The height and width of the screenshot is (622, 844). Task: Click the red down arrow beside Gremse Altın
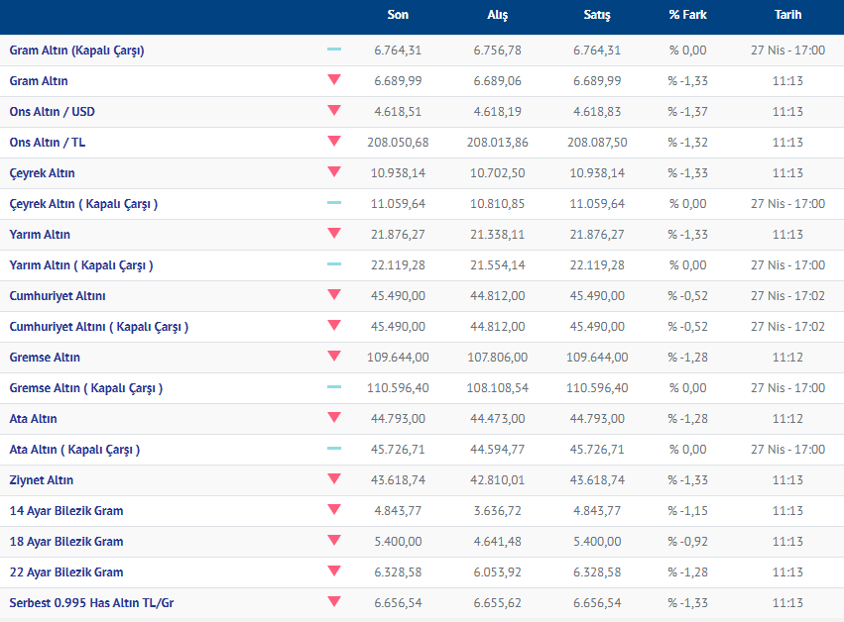(333, 357)
